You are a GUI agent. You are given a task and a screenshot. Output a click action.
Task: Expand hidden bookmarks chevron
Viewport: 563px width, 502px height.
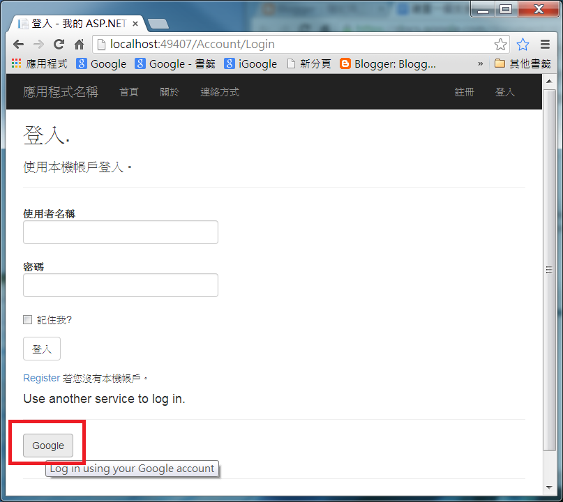[x=481, y=64]
